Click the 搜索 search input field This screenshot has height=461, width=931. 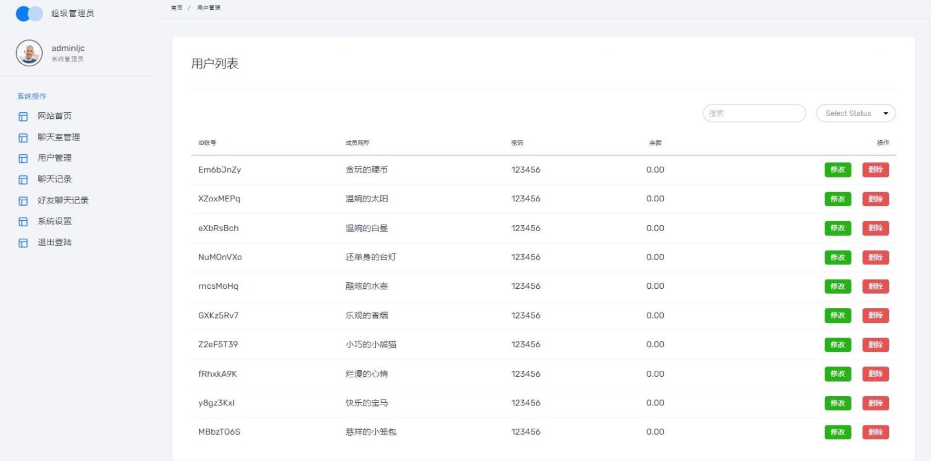click(x=754, y=113)
